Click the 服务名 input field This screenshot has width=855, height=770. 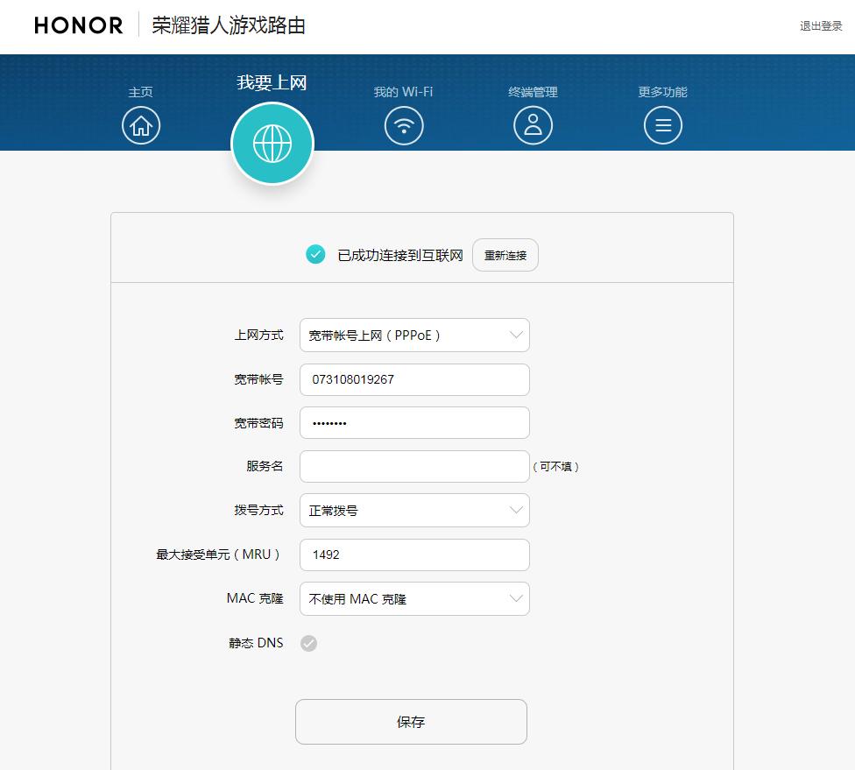pos(413,467)
